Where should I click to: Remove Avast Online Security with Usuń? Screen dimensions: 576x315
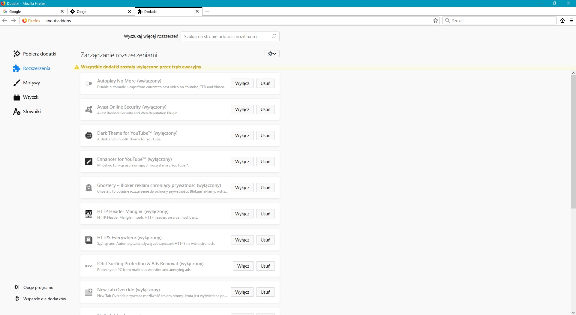point(265,109)
